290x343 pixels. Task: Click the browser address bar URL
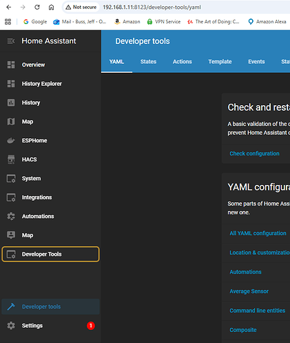point(152,8)
